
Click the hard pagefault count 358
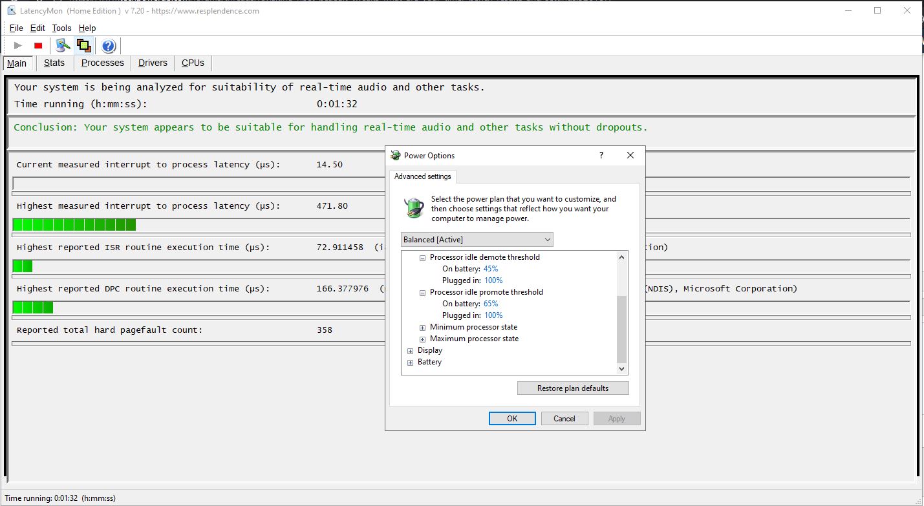pos(324,330)
